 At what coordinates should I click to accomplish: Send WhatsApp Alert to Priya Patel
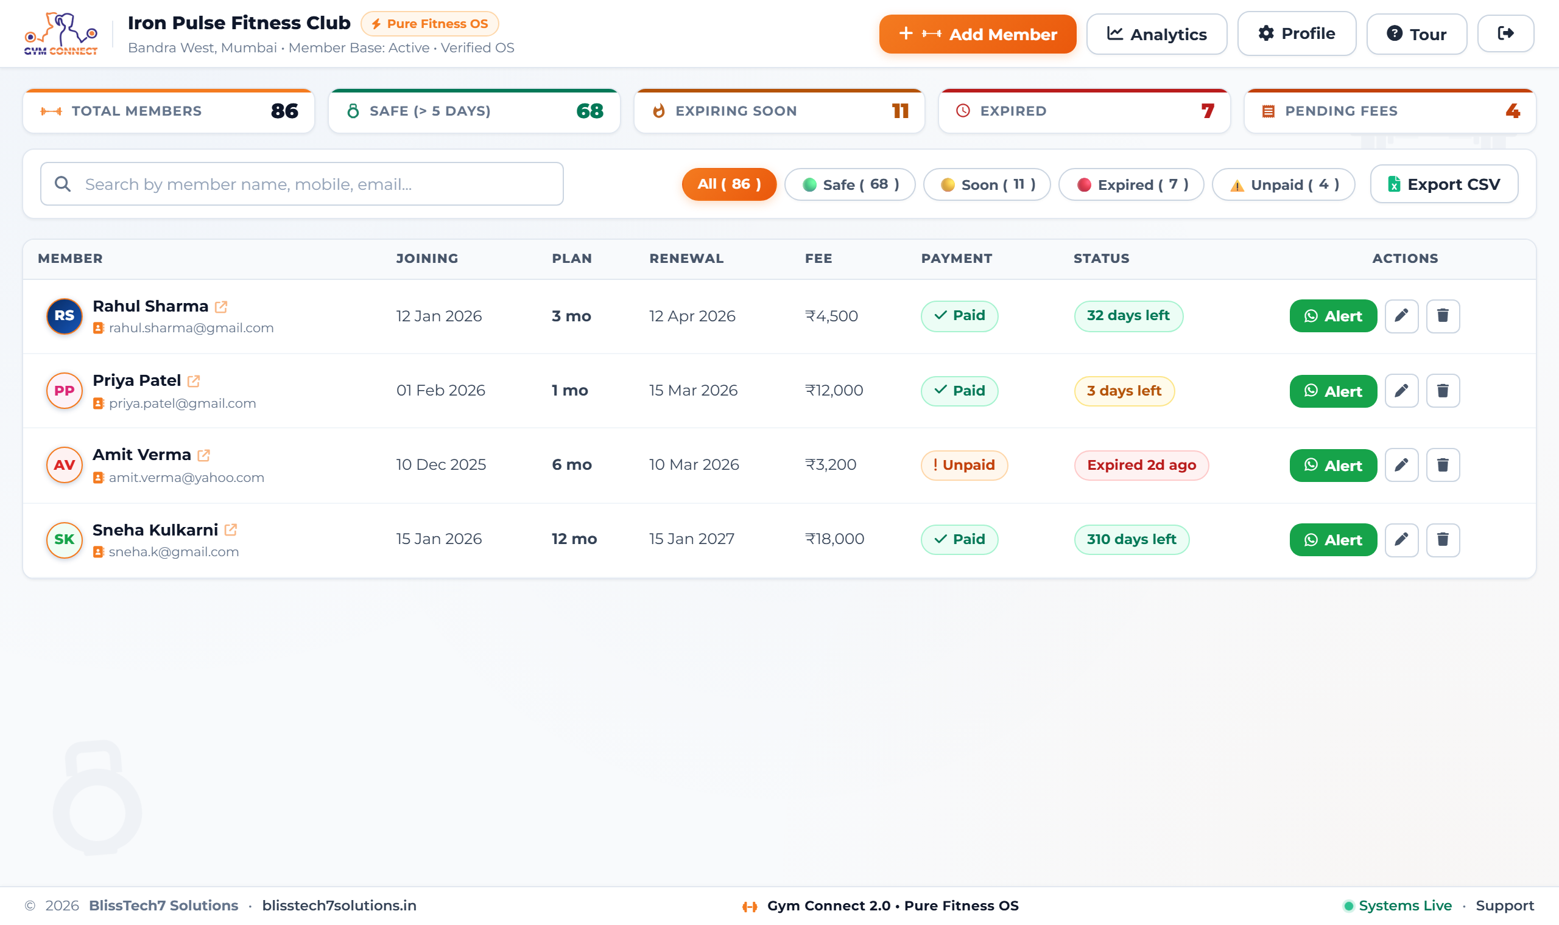[x=1333, y=391]
